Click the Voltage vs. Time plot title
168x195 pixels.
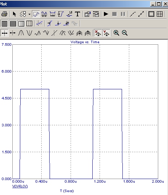click(x=85, y=42)
